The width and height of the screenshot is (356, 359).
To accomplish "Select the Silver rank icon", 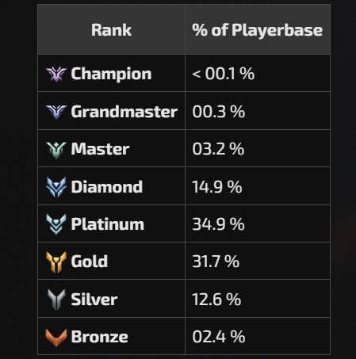I will point(56,300).
